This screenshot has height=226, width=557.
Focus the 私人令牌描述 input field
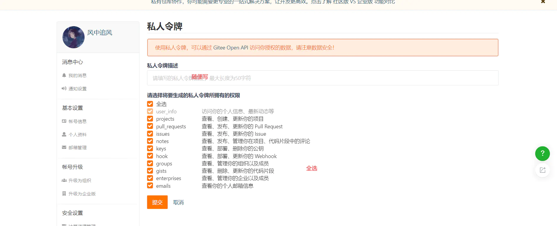[x=323, y=78]
